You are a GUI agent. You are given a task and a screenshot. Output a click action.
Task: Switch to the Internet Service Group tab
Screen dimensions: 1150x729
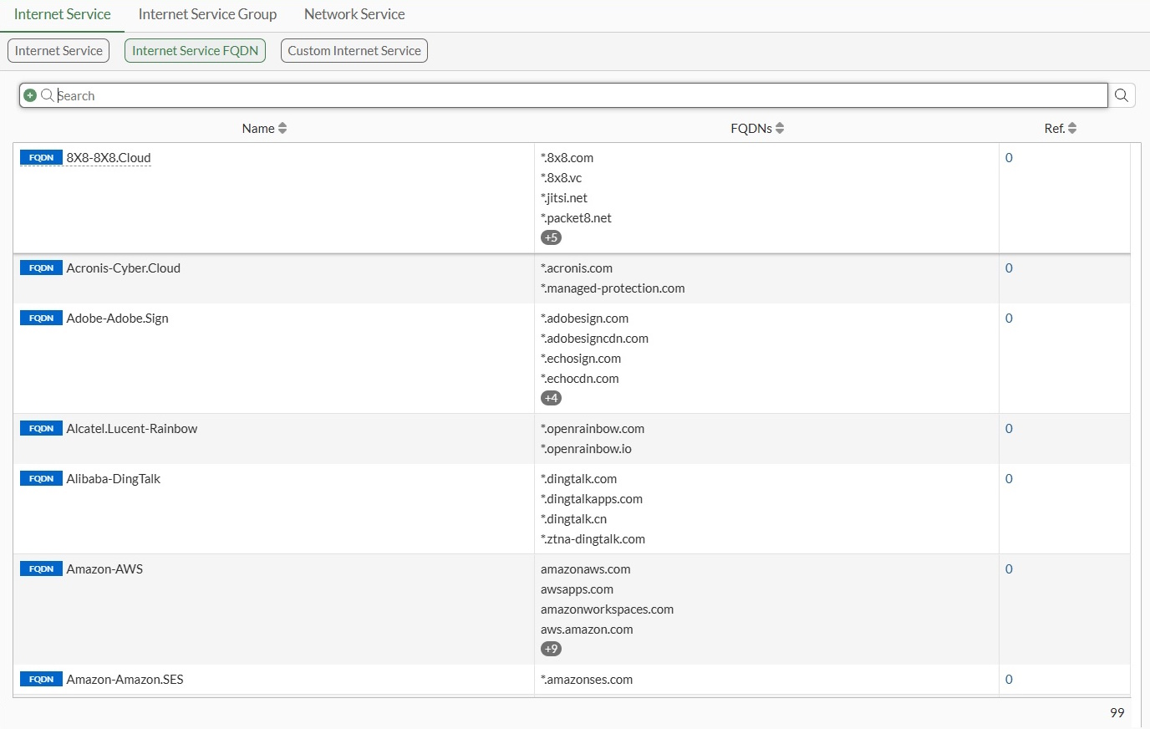(x=207, y=14)
